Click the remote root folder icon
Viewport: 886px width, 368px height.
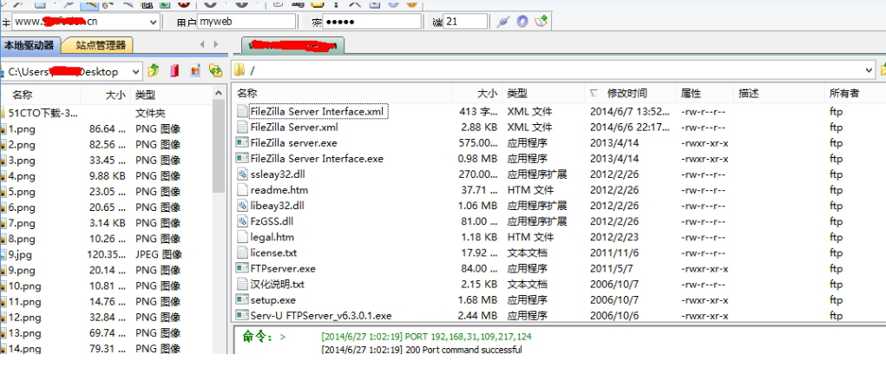239,70
